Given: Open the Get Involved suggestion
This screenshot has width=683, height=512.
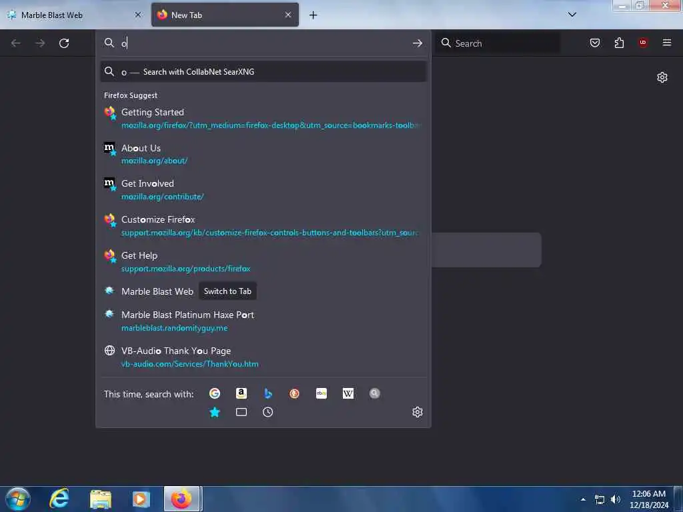Looking at the screenshot, I should tap(263, 190).
